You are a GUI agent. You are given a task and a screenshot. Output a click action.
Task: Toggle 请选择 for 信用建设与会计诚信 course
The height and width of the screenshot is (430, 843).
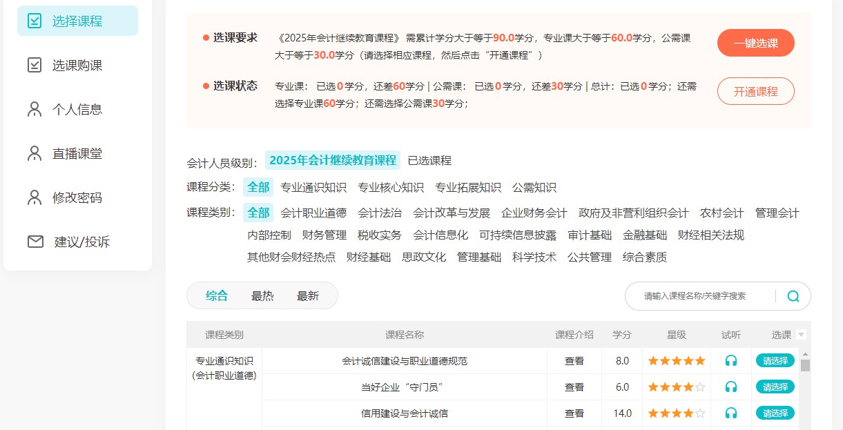[x=775, y=413]
